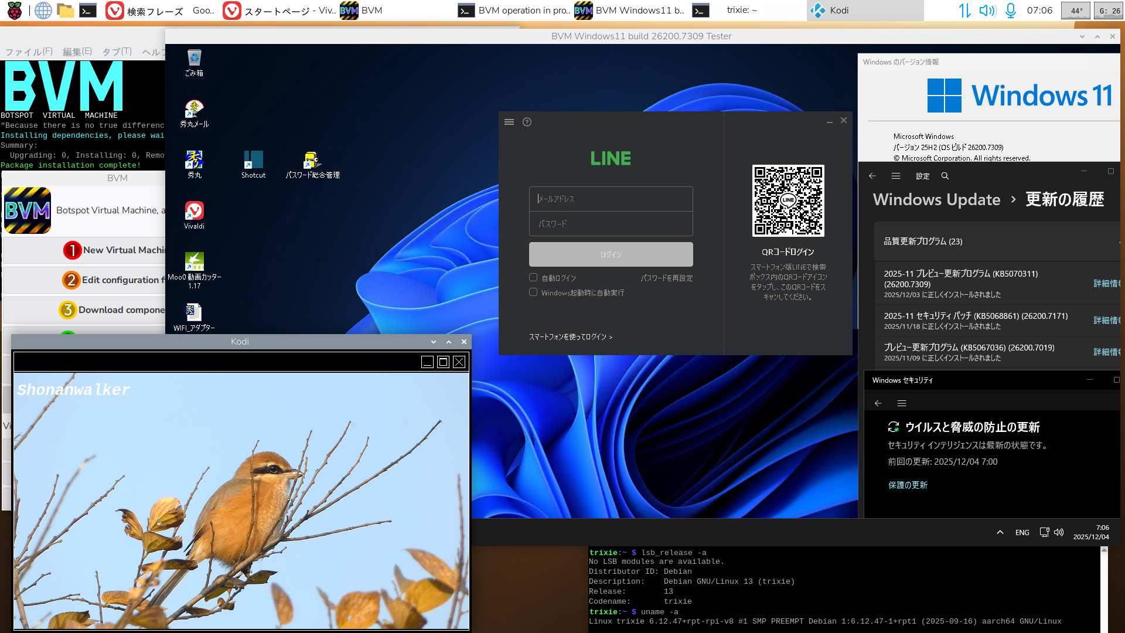This screenshot has width=1125, height=633.
Task: Open the LINE hamburger menu icon
Action: pos(509,122)
